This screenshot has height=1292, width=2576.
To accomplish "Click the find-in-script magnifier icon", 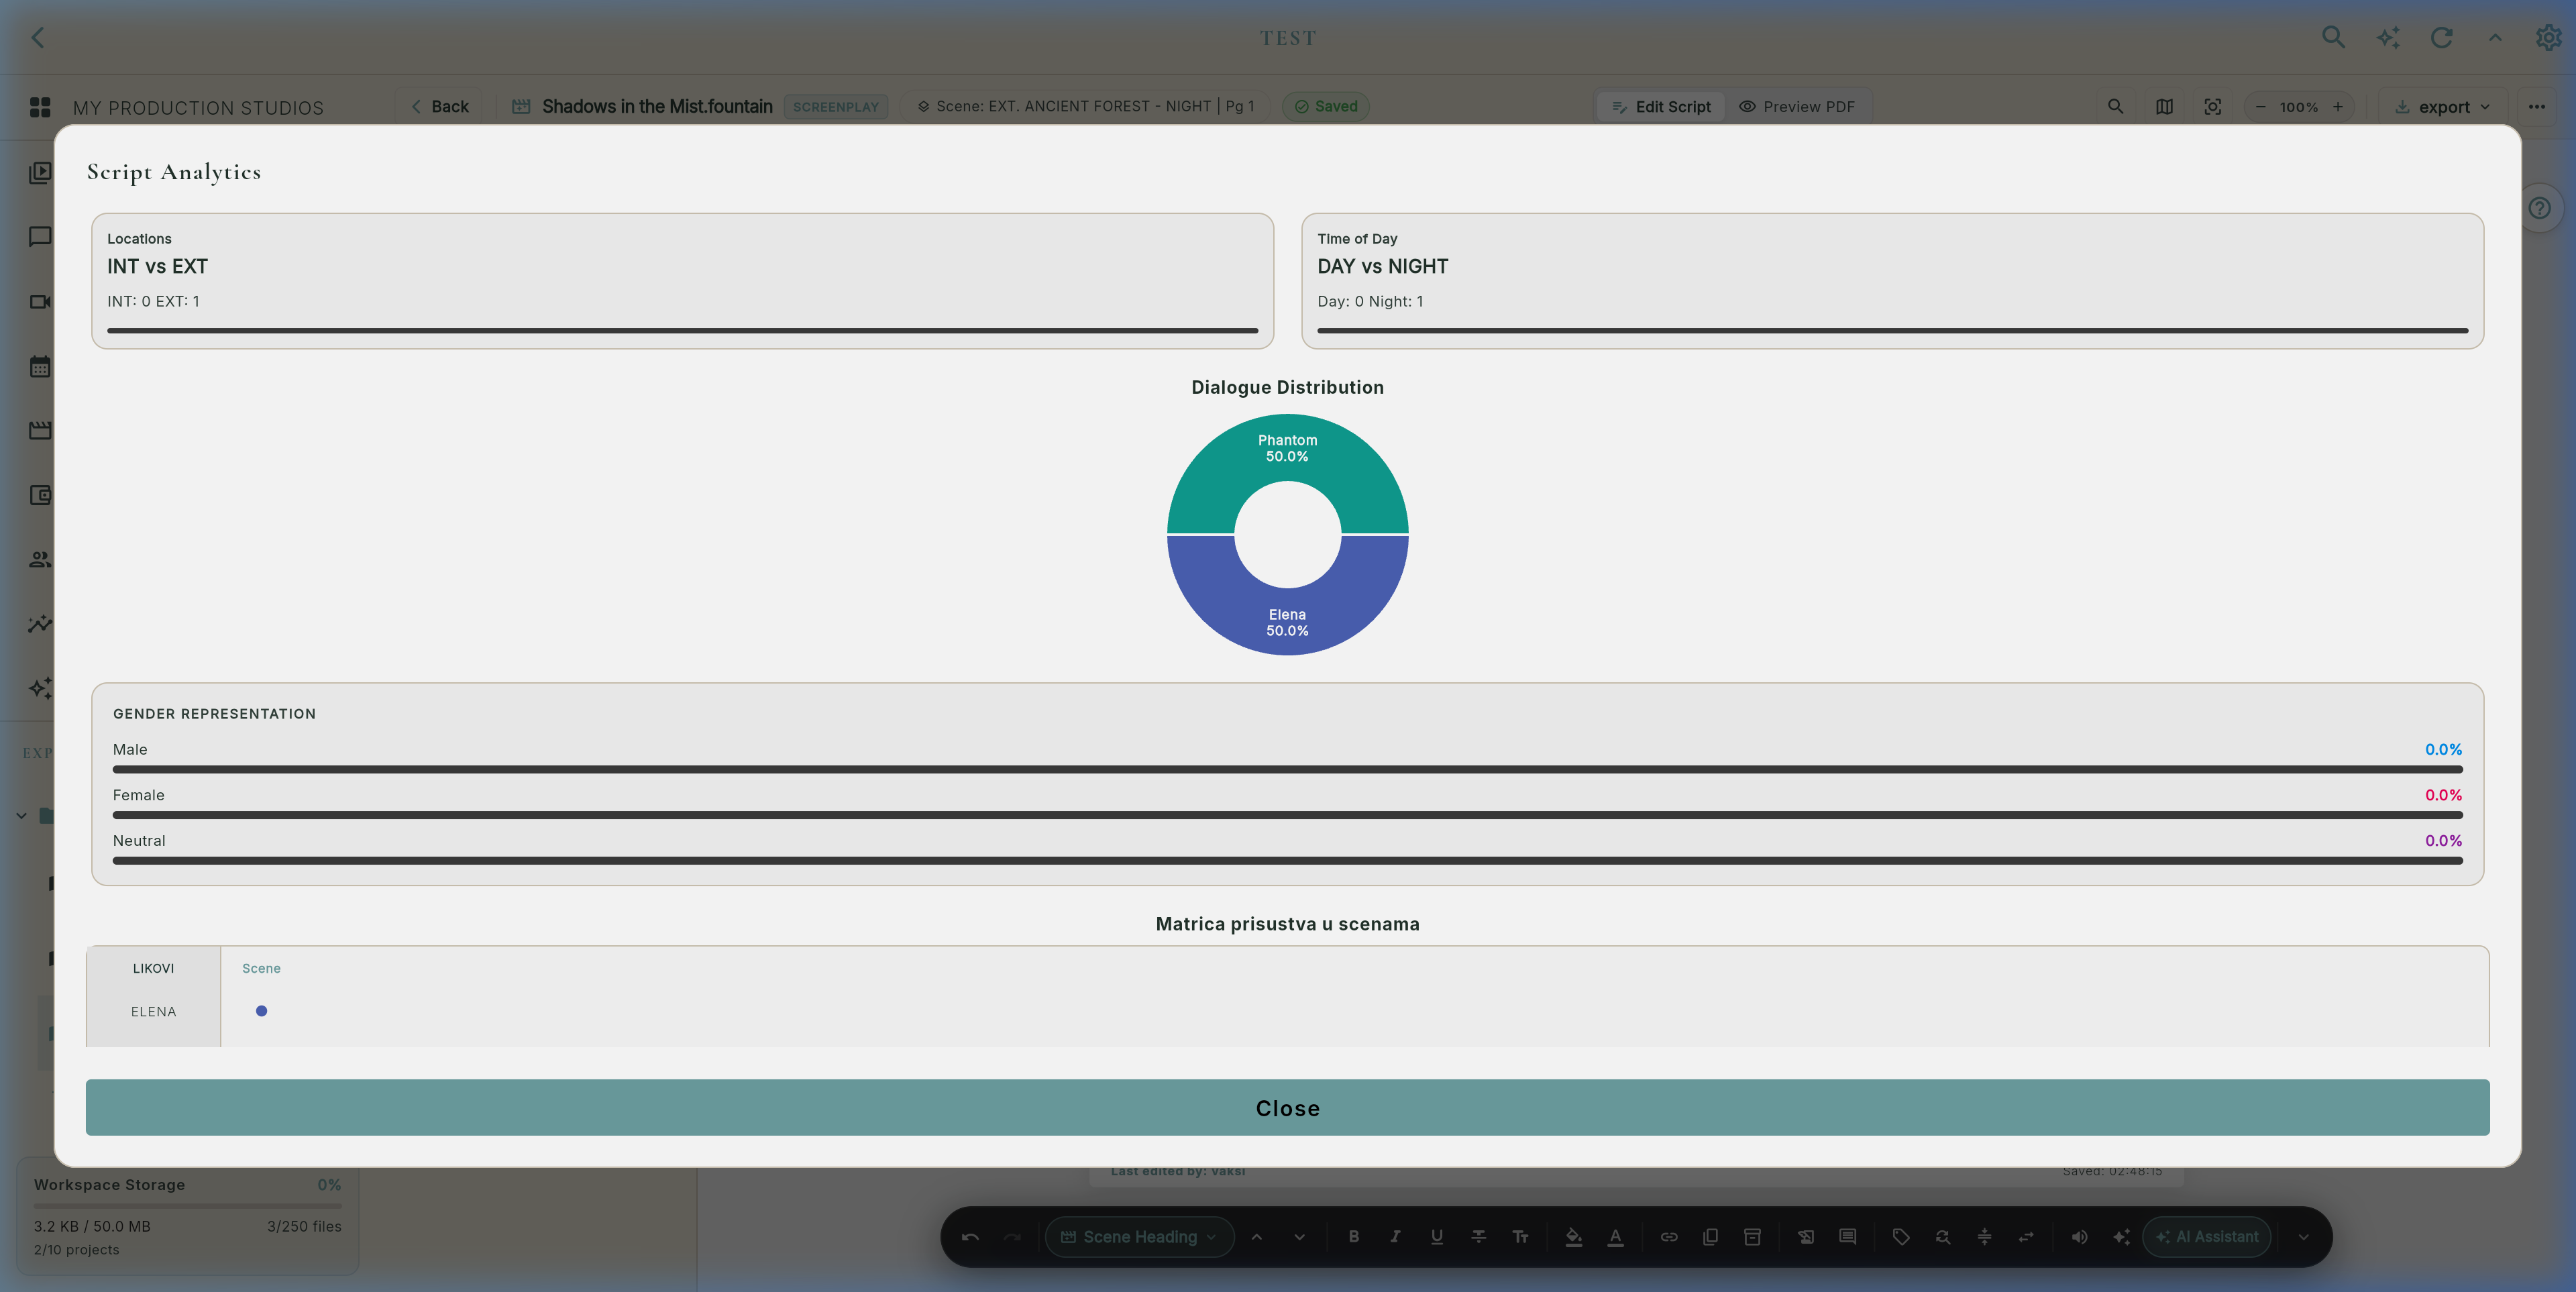I will pos(2116,107).
